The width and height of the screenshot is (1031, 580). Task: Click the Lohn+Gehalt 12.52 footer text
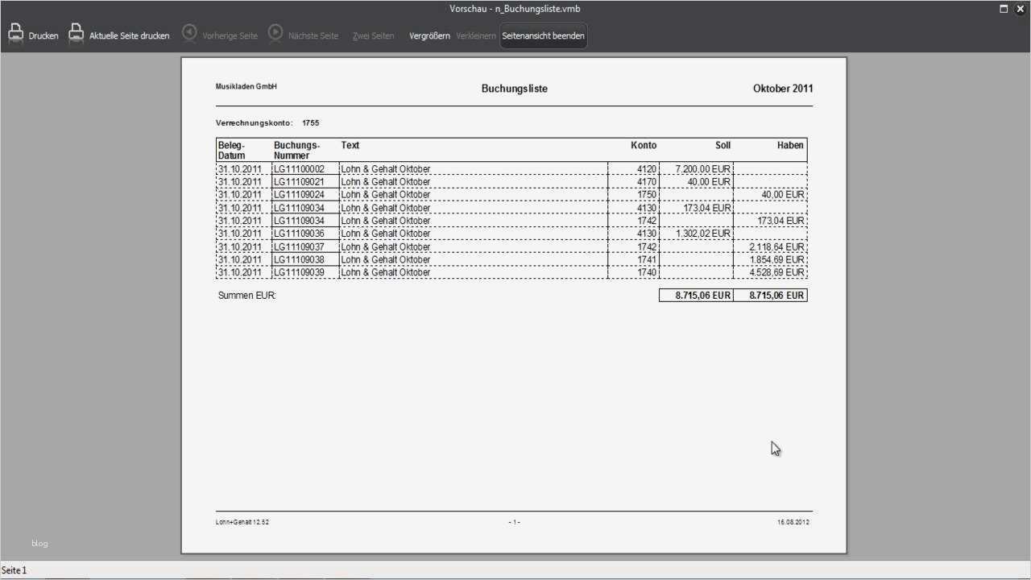[242, 523]
